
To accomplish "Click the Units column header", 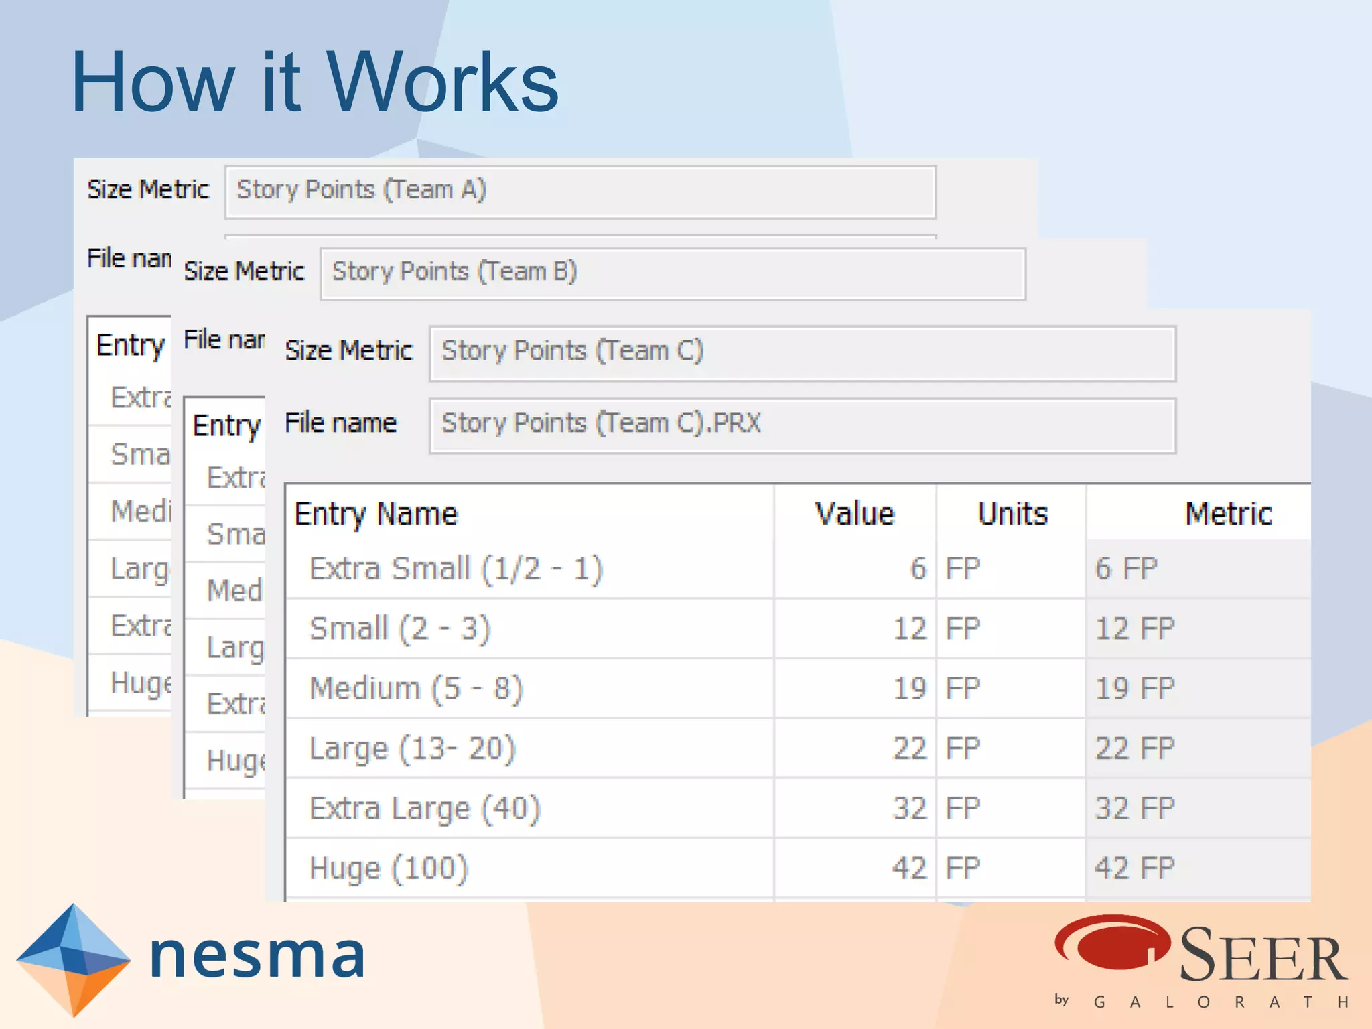I will point(1012,514).
